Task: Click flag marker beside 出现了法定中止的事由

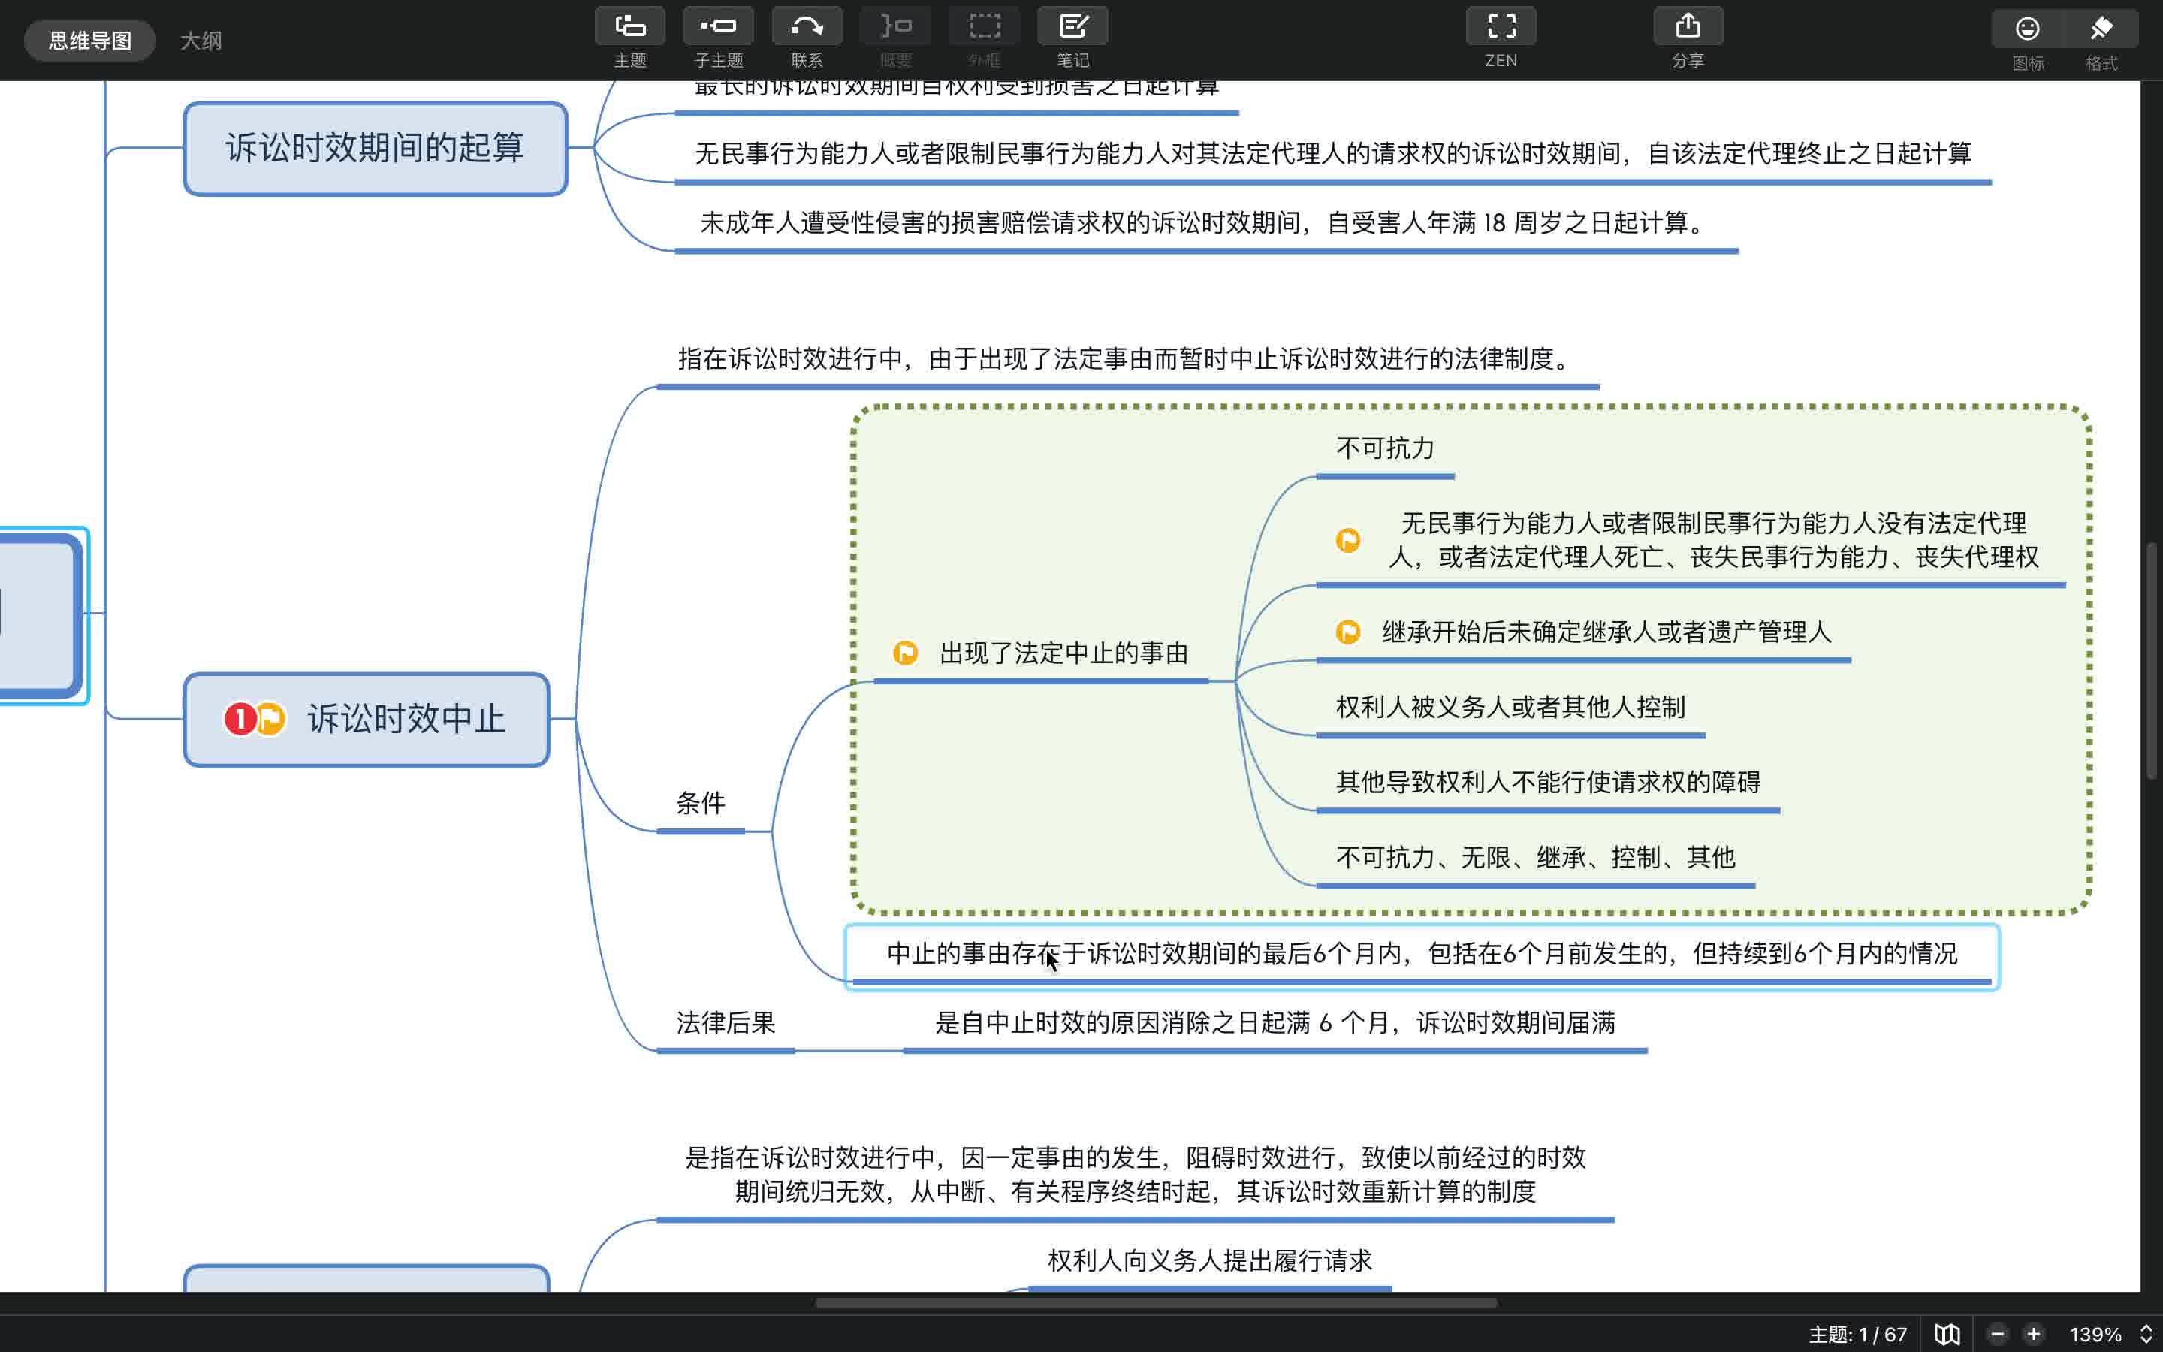Action: click(904, 653)
